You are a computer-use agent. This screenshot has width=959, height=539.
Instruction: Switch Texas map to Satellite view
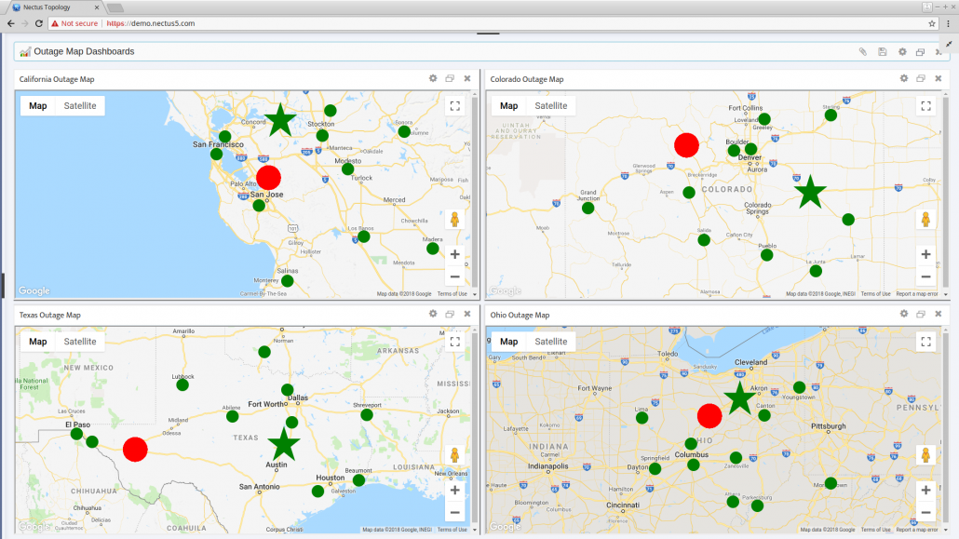click(x=79, y=341)
